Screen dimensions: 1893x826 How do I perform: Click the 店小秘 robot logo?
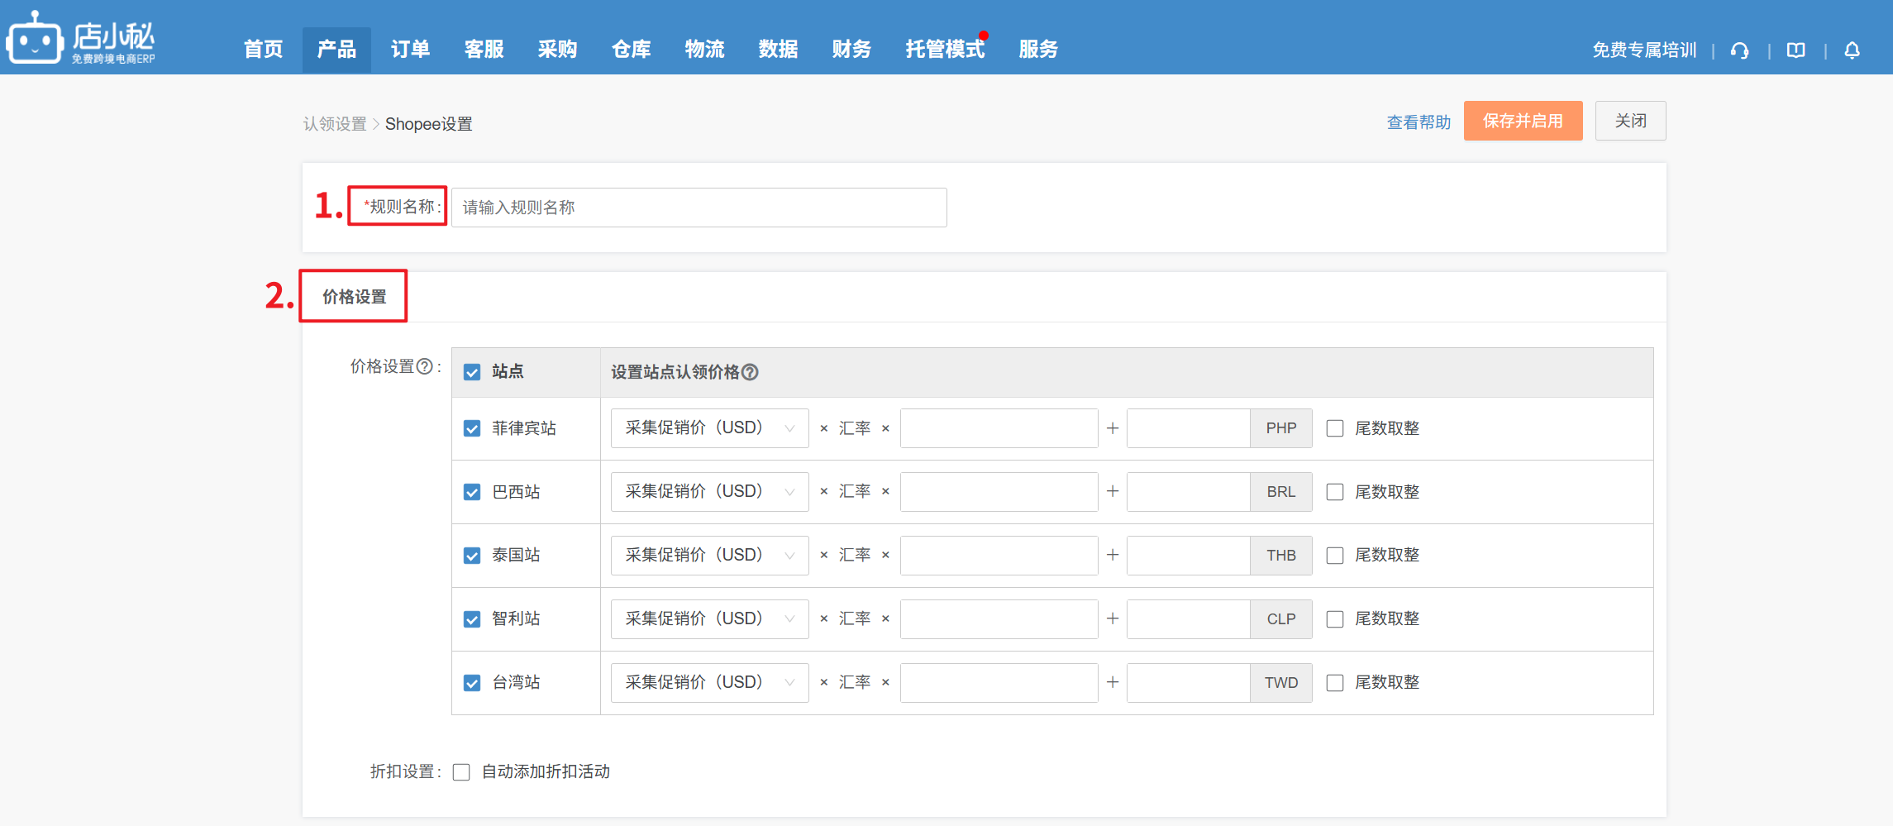tap(35, 38)
